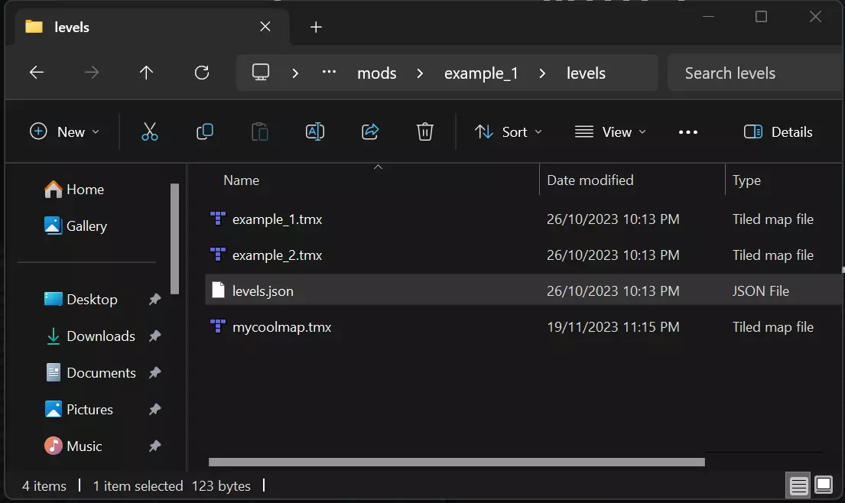845x503 pixels.
Task: Navigate back with the back arrow
Action: (x=37, y=73)
